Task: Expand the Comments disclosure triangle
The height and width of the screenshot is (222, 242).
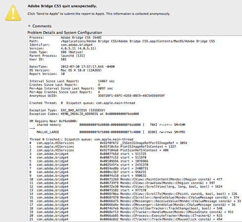Action: click(30, 26)
